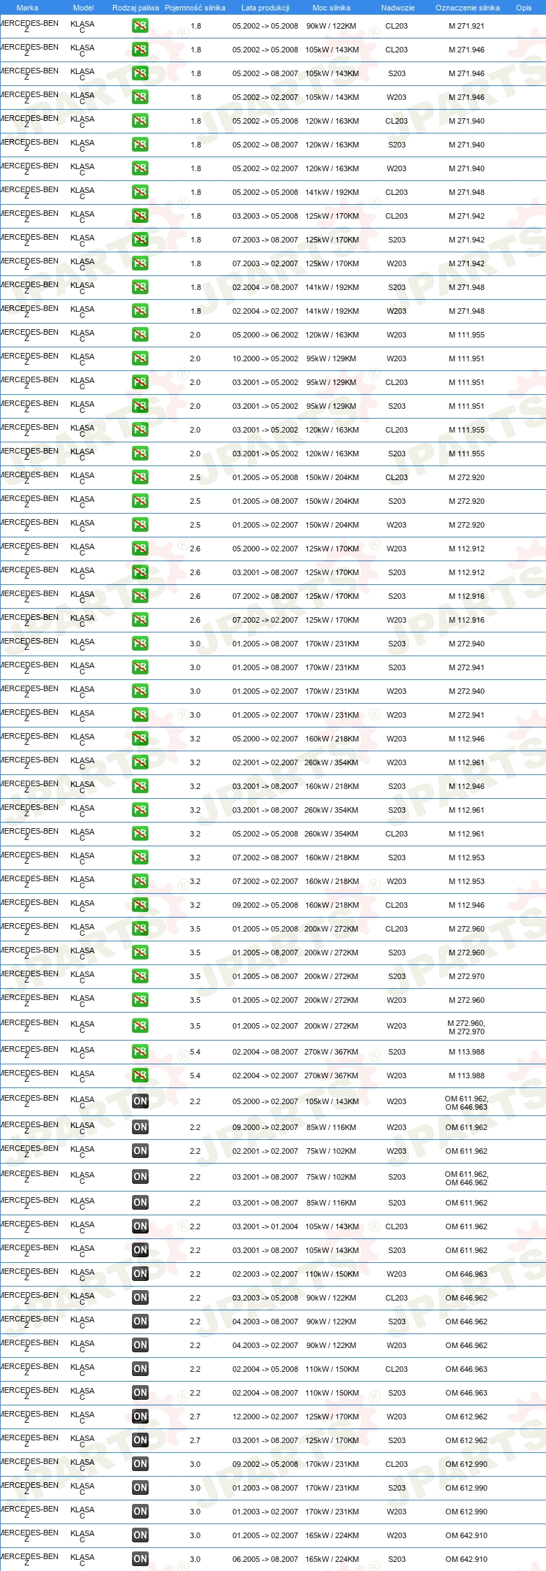Select the PB icon in the M 112.961 CL203 row
Image resolution: width=546 pixels, height=1571 pixels.
click(140, 834)
